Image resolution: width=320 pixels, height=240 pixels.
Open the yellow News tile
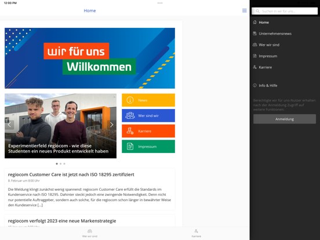(x=148, y=100)
